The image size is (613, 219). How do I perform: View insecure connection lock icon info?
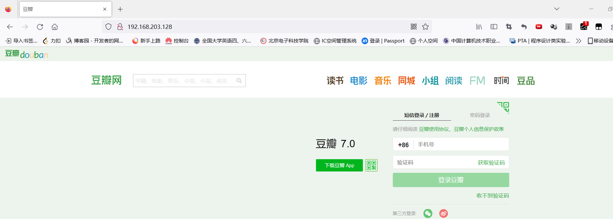click(120, 27)
